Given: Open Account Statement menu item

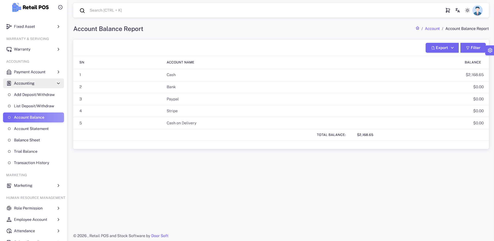Looking at the screenshot, I should click(34, 129).
